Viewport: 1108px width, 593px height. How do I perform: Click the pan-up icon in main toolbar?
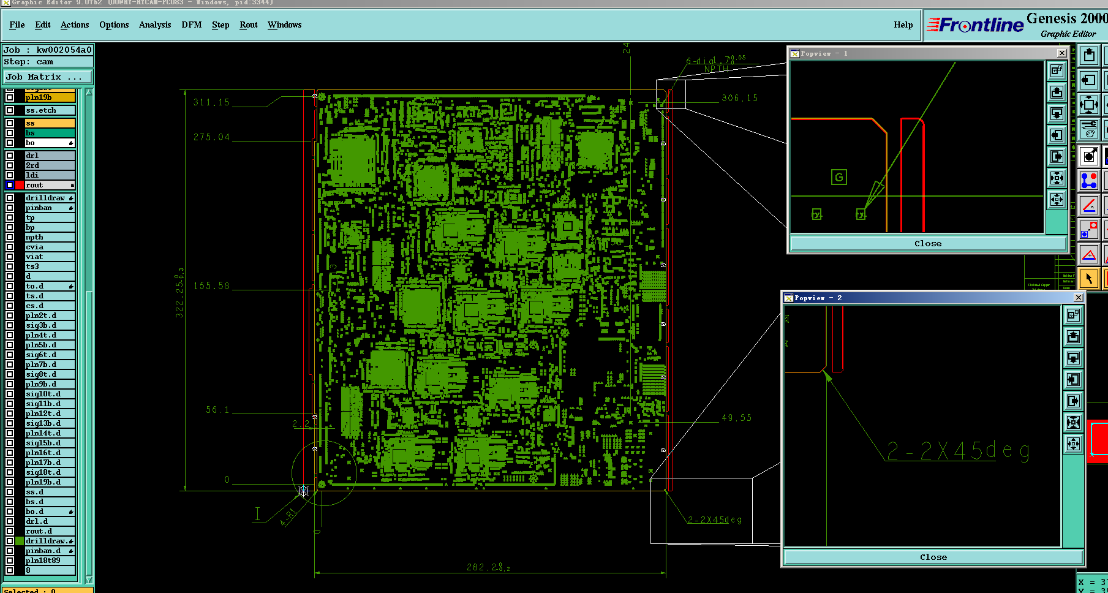1088,56
